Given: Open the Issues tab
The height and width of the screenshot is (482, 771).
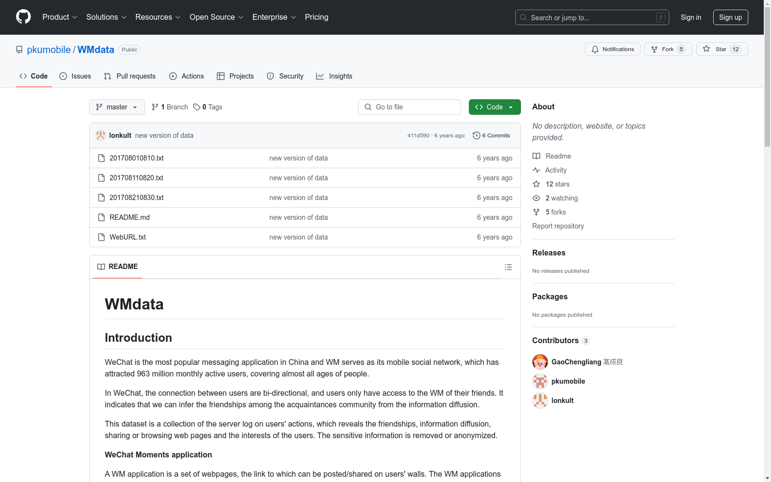Looking at the screenshot, I should pyautogui.click(x=75, y=76).
